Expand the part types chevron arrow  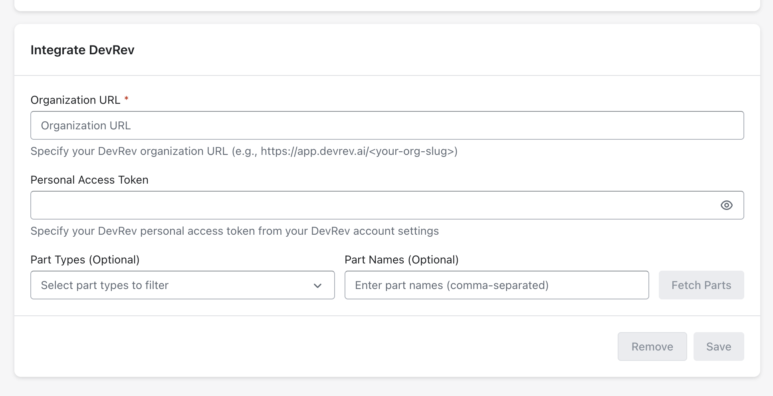pyautogui.click(x=317, y=285)
